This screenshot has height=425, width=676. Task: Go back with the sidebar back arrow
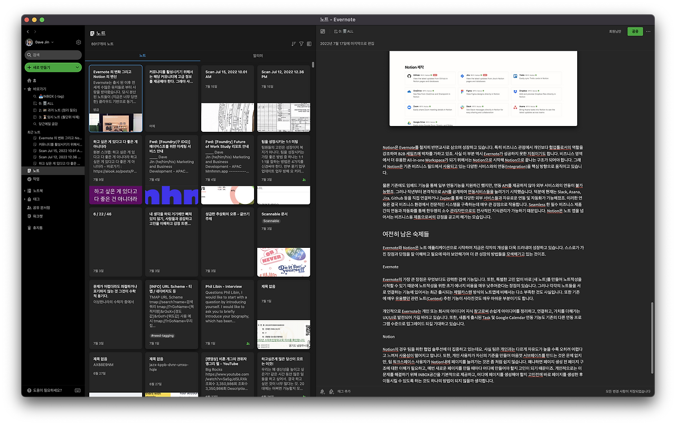[28, 32]
